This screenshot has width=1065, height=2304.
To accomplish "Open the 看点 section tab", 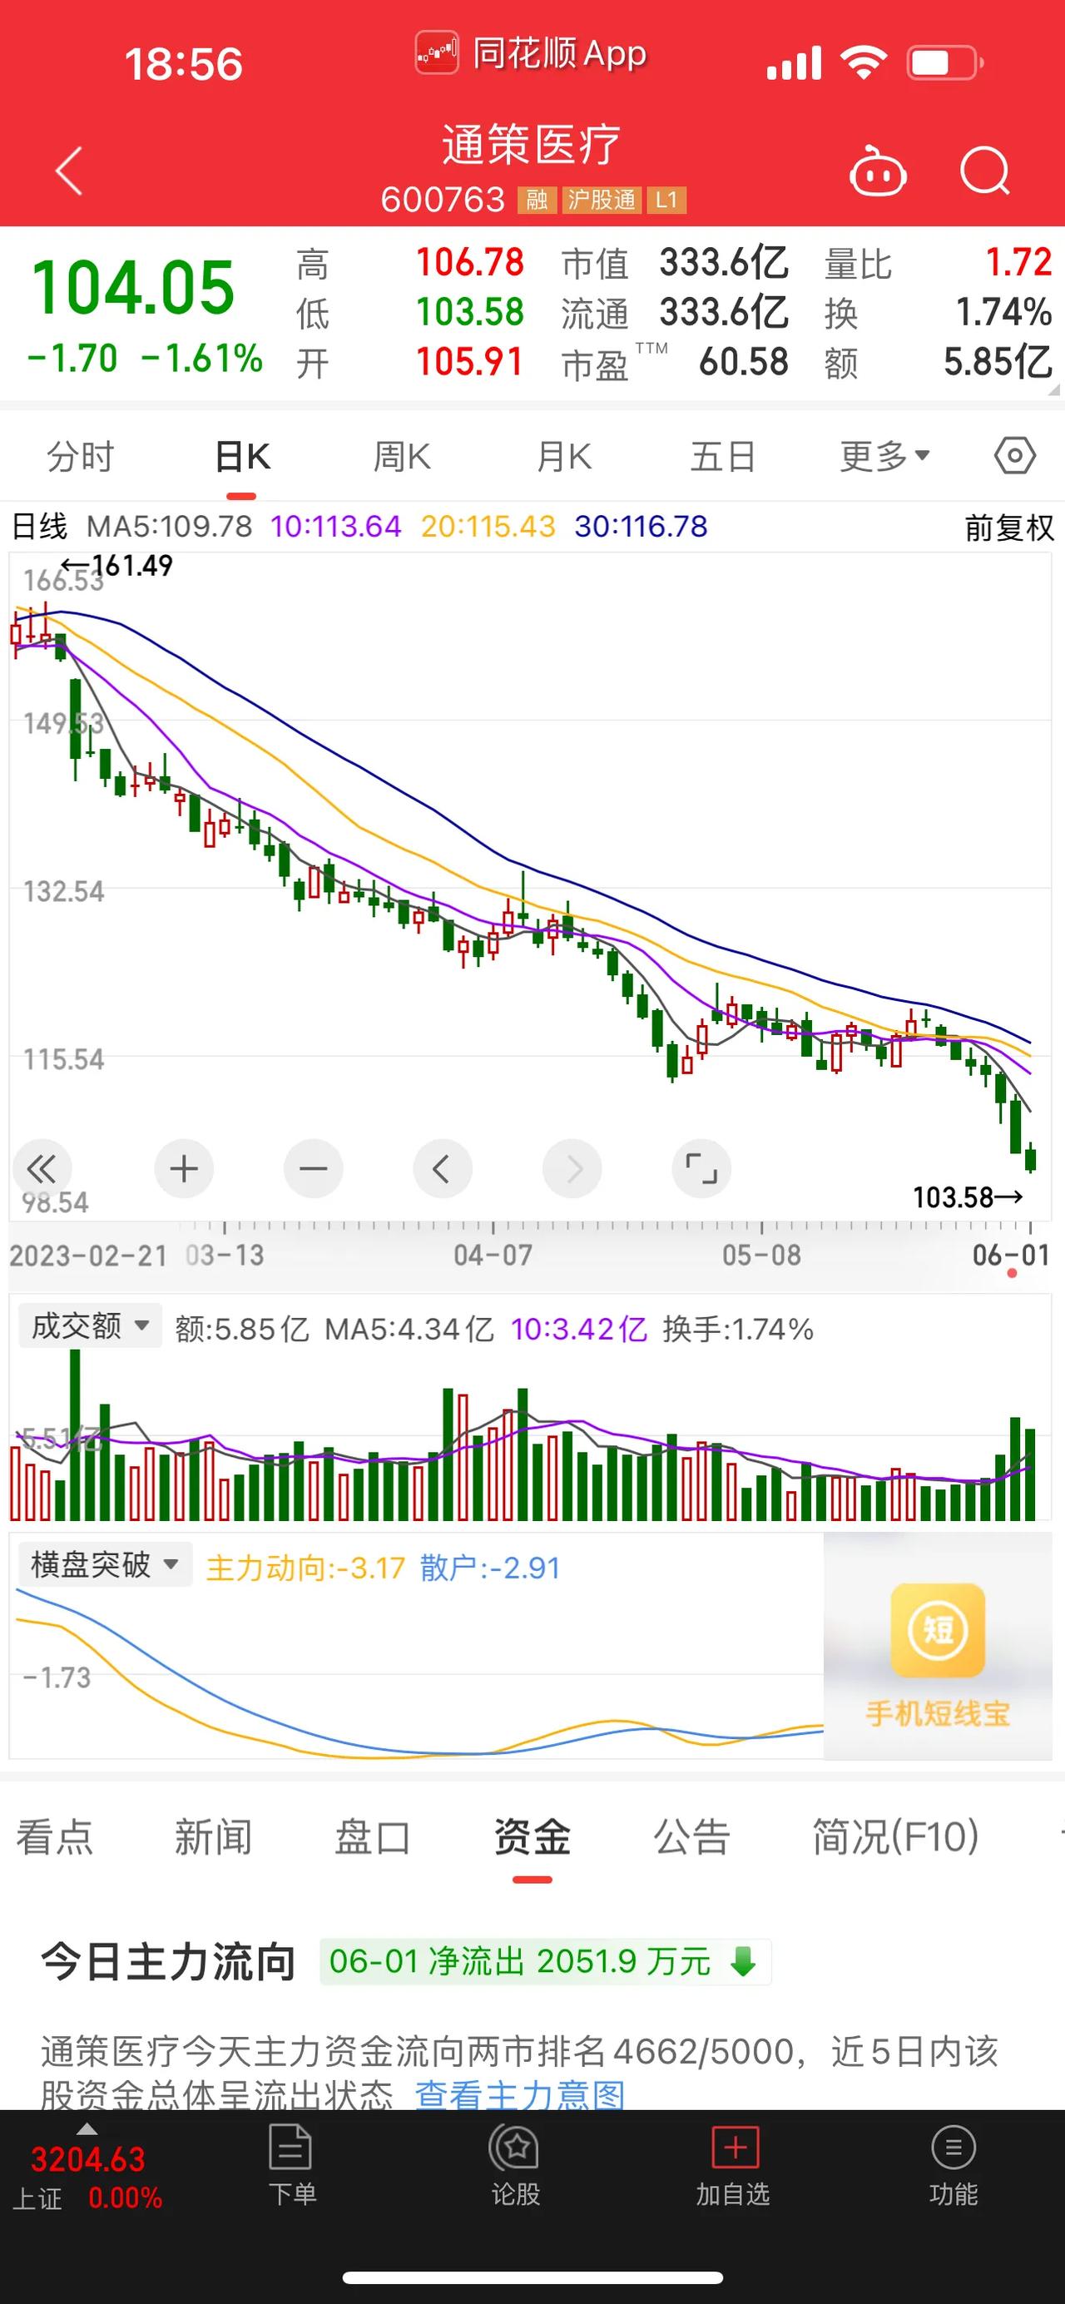I will coord(55,1837).
